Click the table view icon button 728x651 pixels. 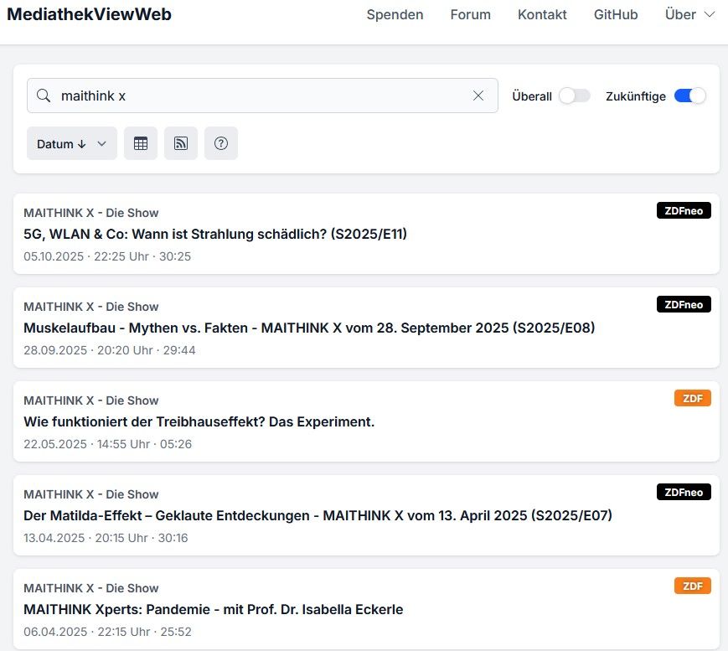point(141,143)
